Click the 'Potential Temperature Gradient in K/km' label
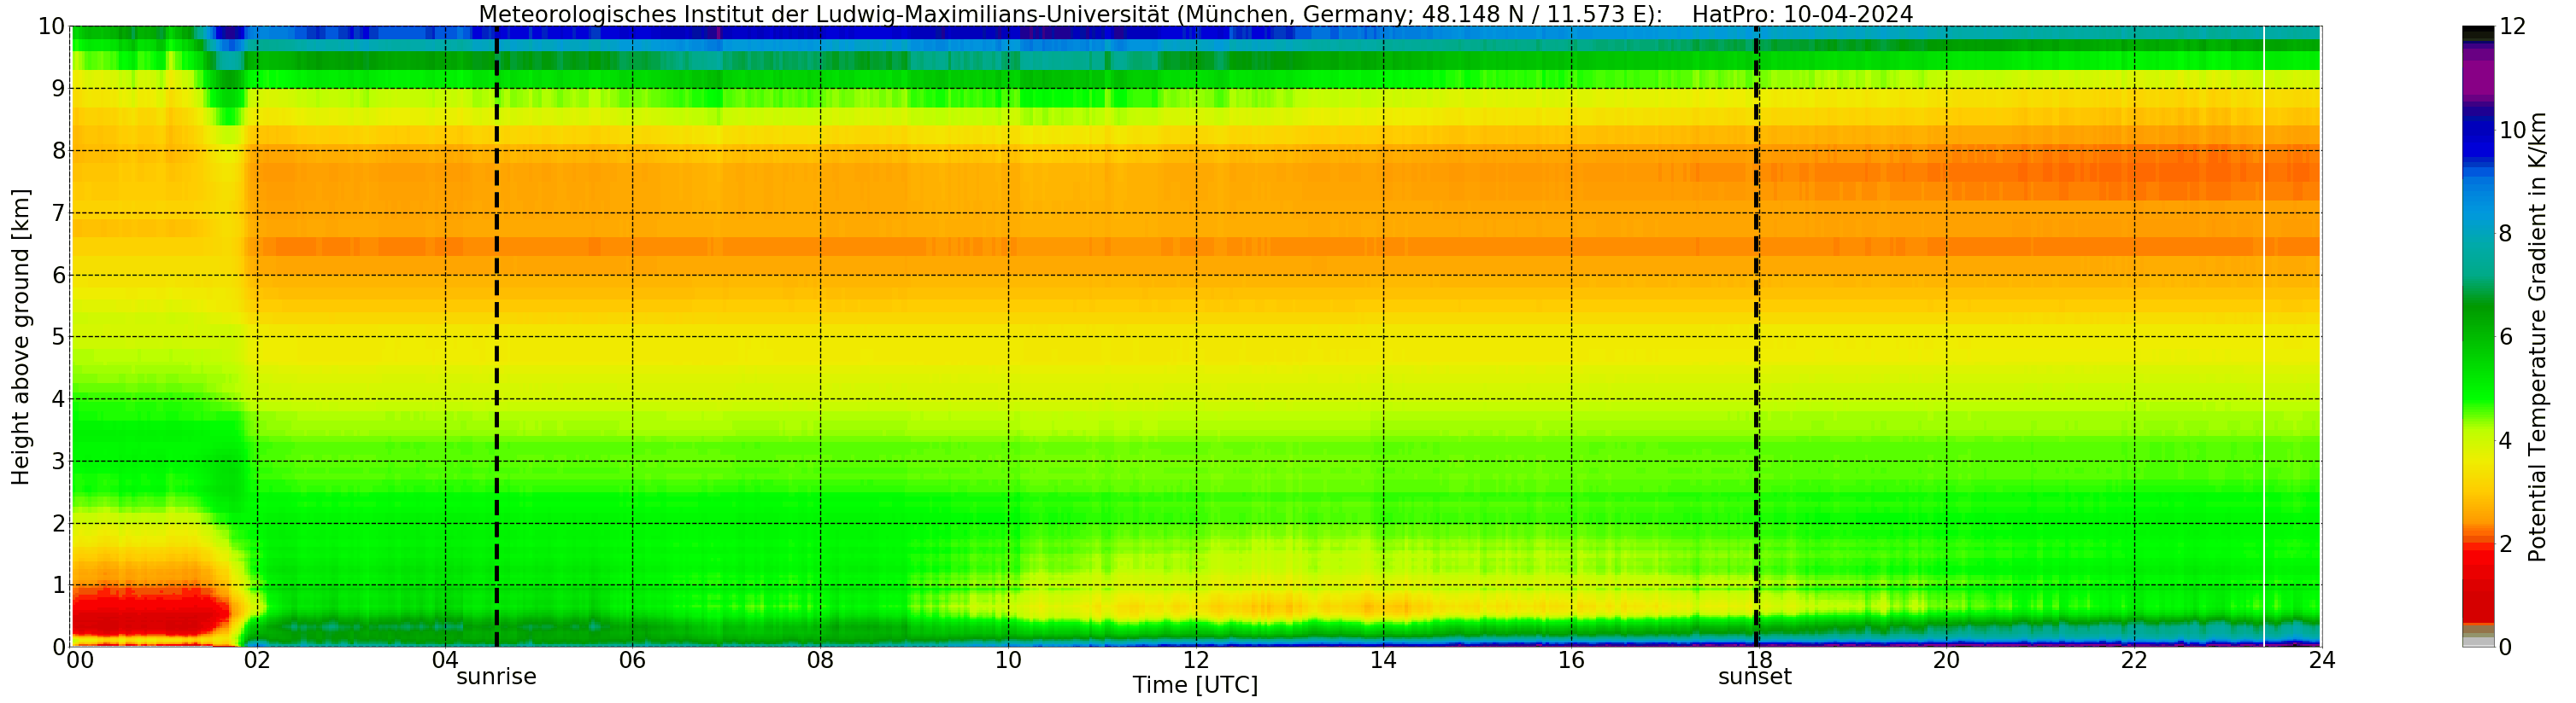 pos(2537,336)
